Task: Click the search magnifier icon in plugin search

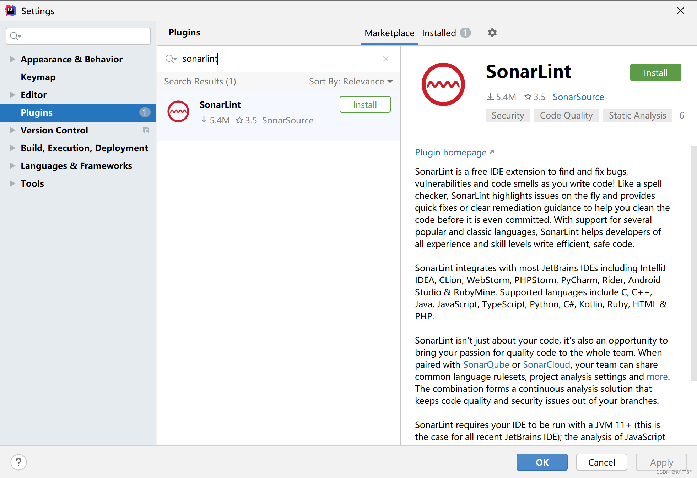Action: [171, 58]
